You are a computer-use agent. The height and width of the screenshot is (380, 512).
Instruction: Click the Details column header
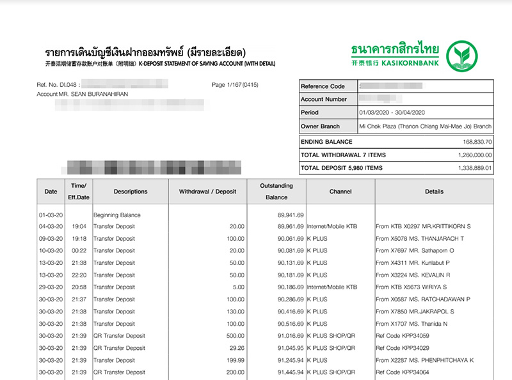pyautogui.click(x=434, y=192)
